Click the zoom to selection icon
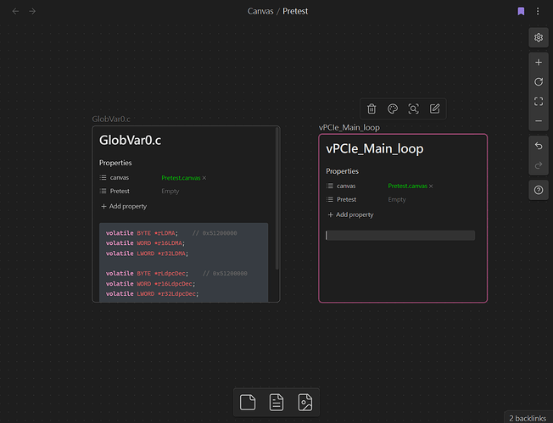Image resolution: width=553 pixels, height=423 pixels. pos(414,109)
